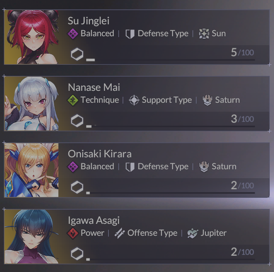Click the hexagon rank icon in Su Jinglei's row
Viewport: 274px width, 272px height.
tap(77, 55)
